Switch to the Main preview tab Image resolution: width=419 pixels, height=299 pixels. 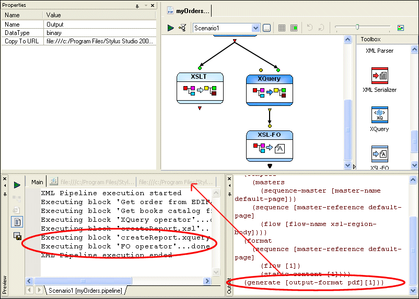37,182
